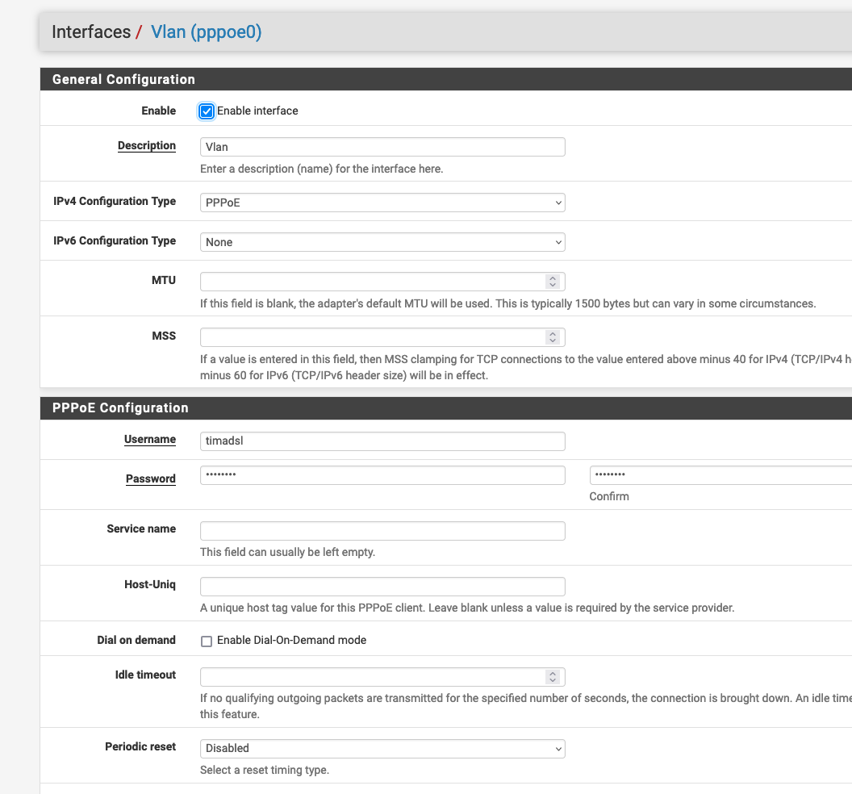This screenshot has height=794, width=852.
Task: Focus the PPPoE Password field
Action: click(382, 475)
